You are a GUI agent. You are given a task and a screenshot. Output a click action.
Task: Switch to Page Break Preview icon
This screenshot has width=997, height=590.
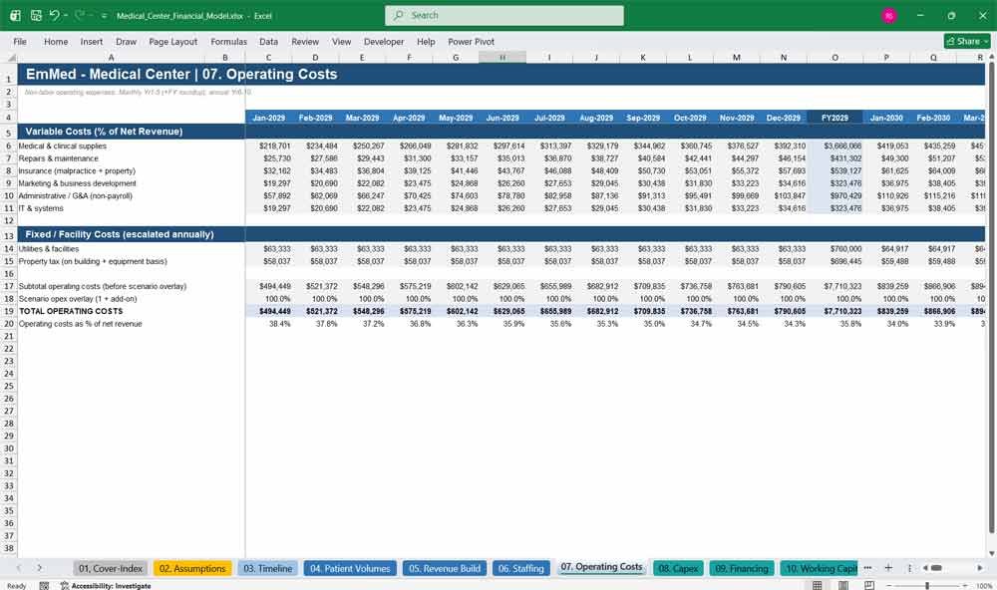(x=869, y=586)
